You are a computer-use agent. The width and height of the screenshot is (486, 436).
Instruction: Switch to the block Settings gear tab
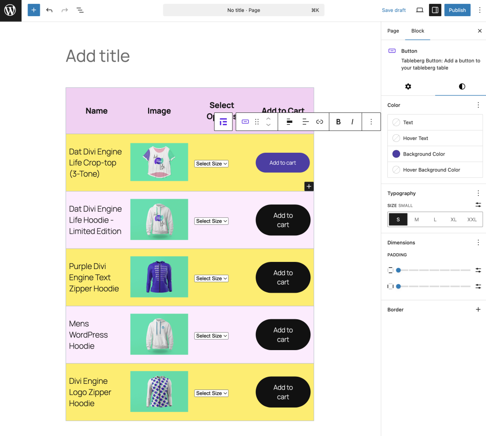pyautogui.click(x=408, y=86)
